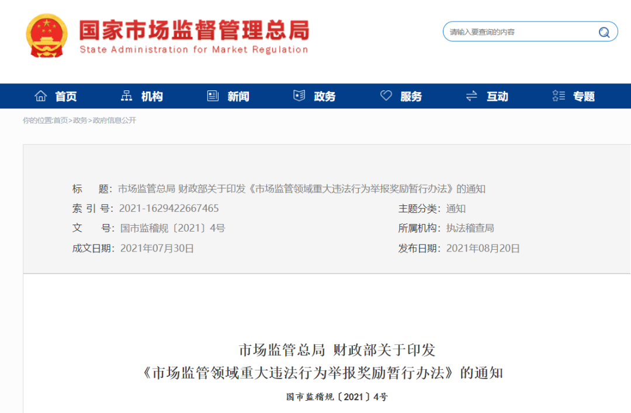Click the home icon beside 首页
This screenshot has width=631, height=413.
(41, 96)
